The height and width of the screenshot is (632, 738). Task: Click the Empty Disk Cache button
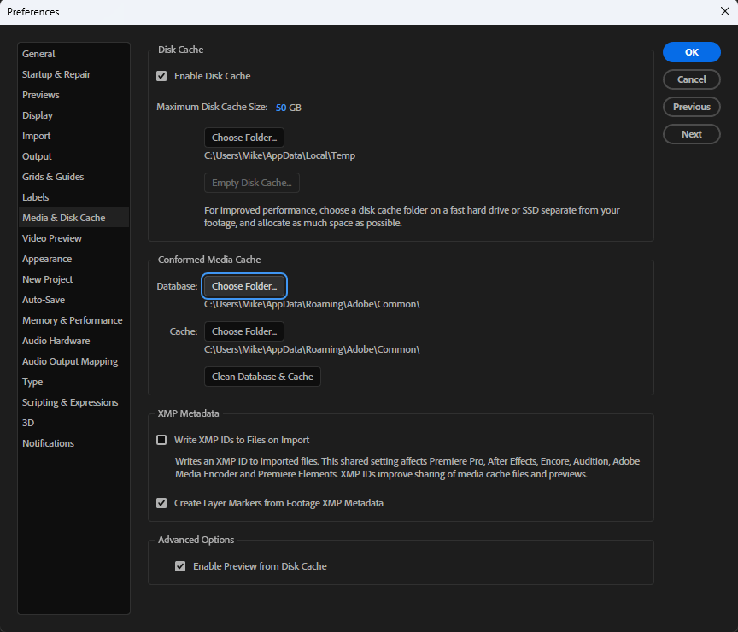pos(252,183)
